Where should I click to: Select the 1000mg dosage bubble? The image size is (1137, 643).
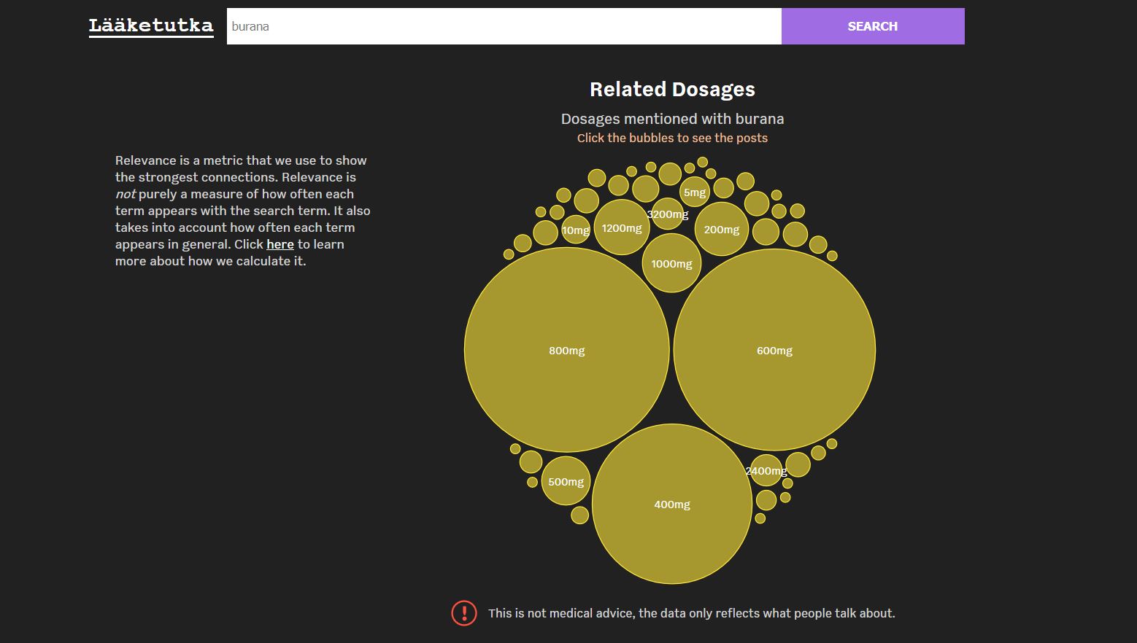click(x=671, y=263)
